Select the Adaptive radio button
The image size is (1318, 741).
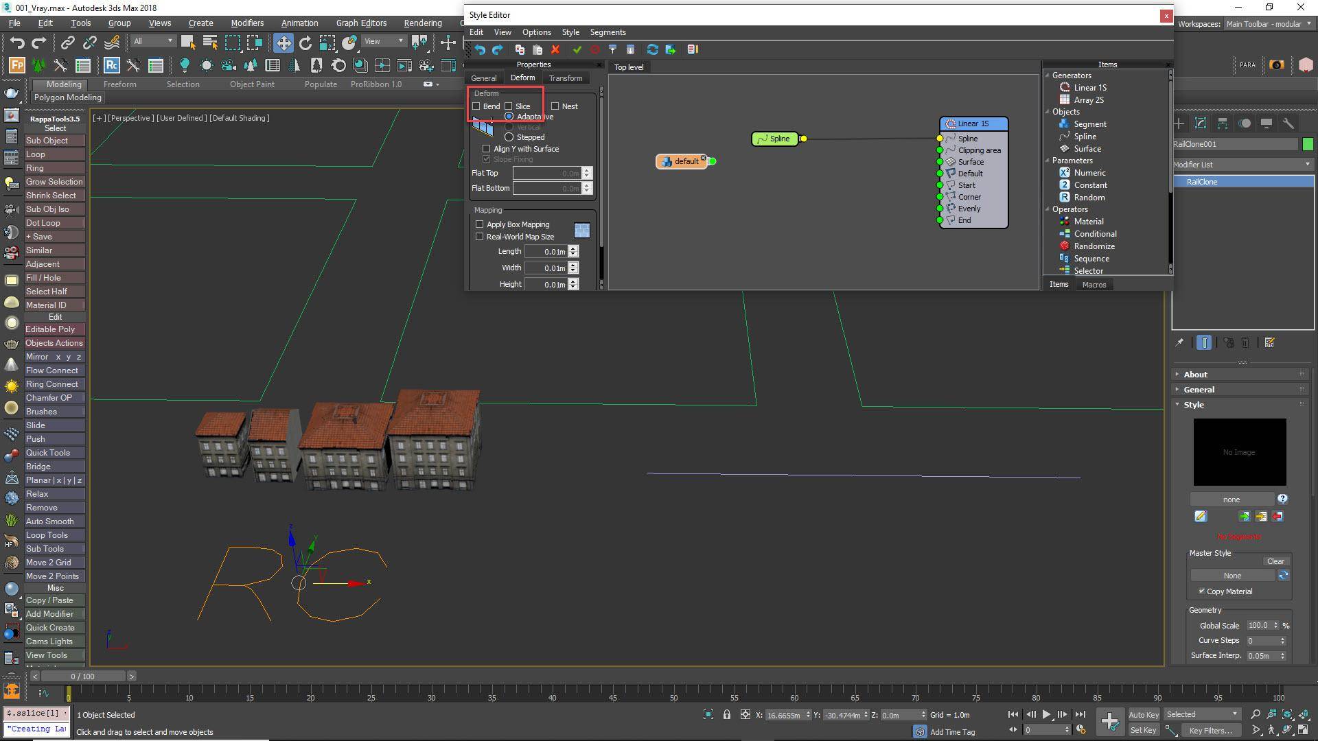509,117
